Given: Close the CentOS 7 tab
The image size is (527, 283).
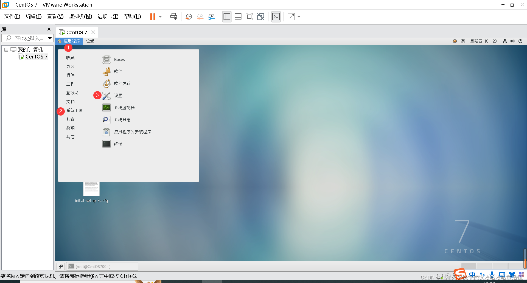Looking at the screenshot, I should [x=93, y=32].
